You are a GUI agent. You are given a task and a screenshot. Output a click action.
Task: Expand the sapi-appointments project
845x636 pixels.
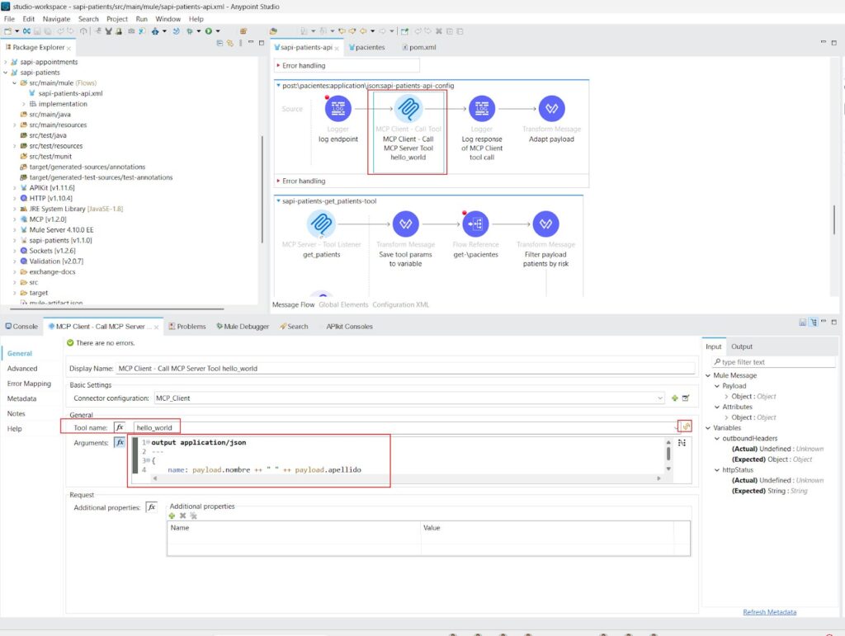6,62
